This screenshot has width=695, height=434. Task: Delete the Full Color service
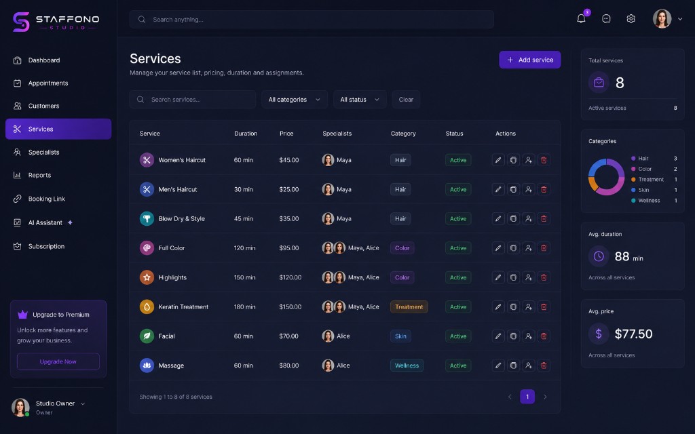(544, 248)
